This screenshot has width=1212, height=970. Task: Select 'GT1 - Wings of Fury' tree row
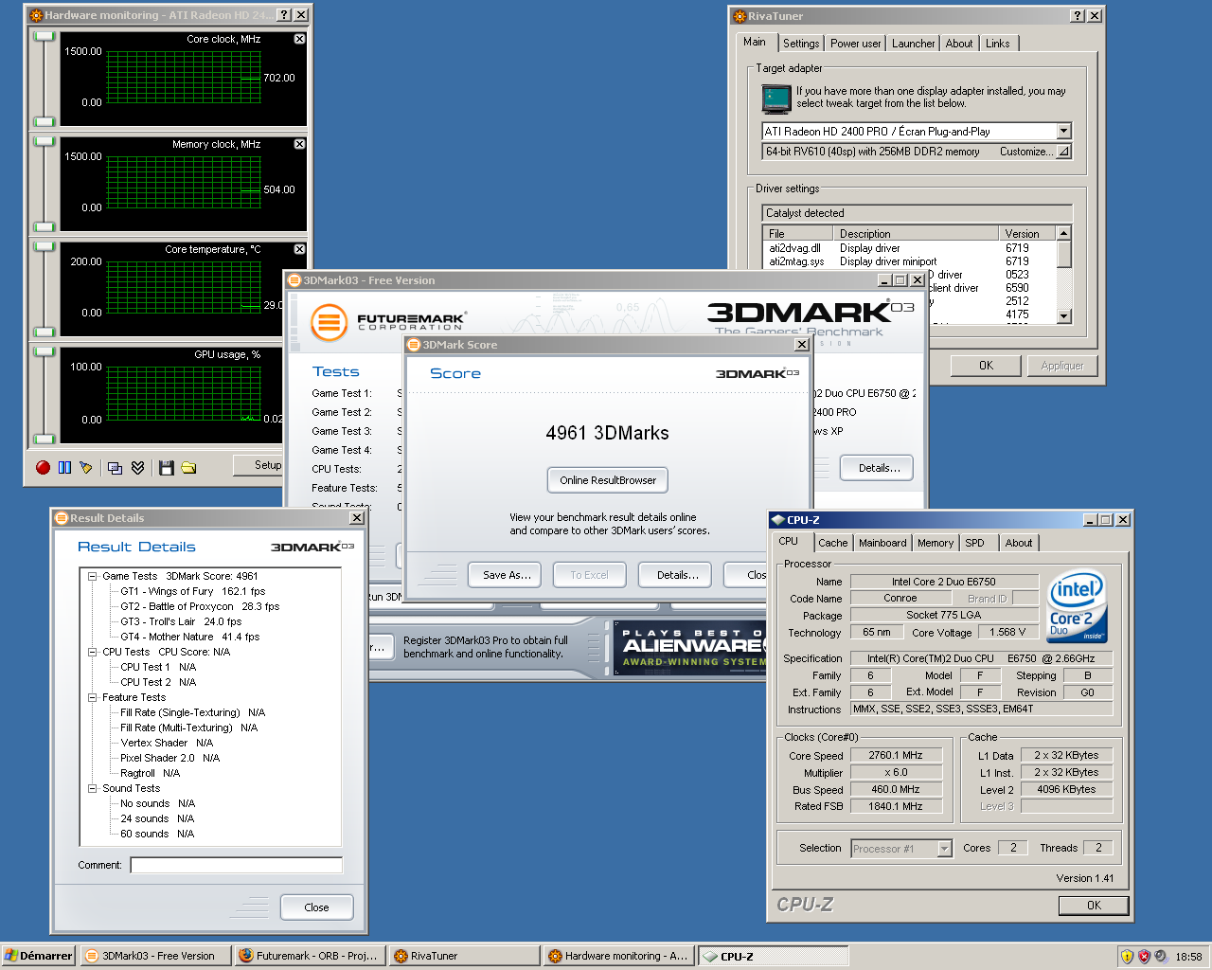[193, 591]
